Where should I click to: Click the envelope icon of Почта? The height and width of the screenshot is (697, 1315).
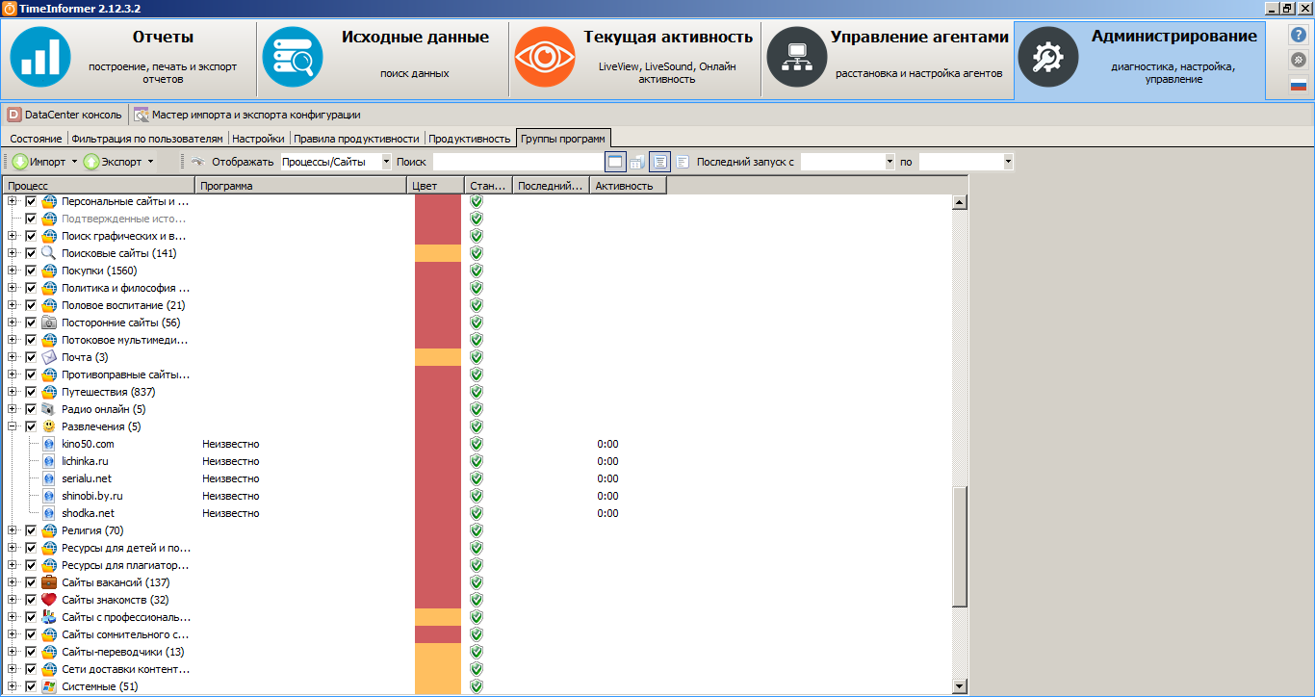click(49, 357)
